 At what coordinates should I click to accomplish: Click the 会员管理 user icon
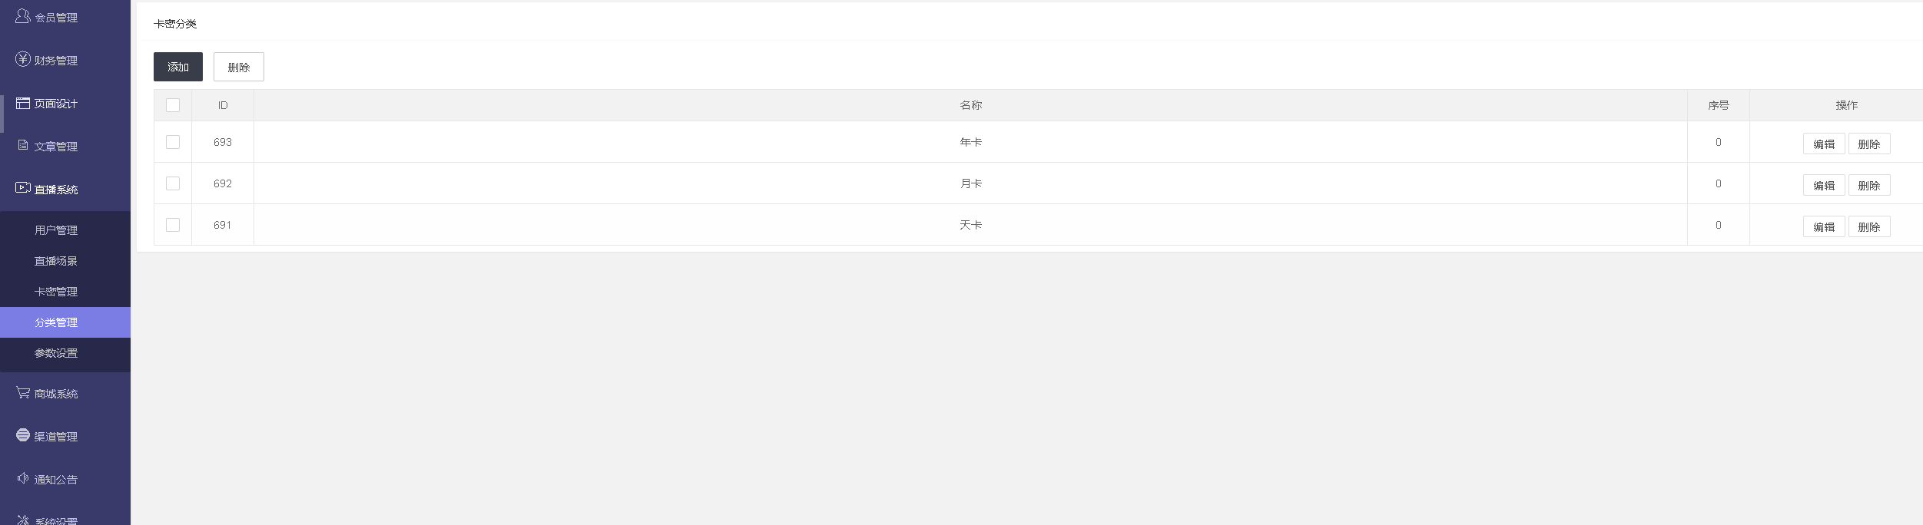[23, 15]
